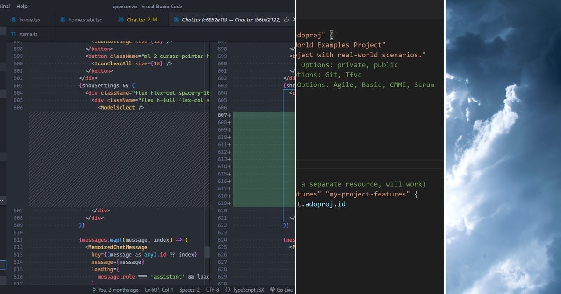Click the Go Live broadcast icon in status bar
Viewport: 561px width, 294px height.
coord(272,290)
